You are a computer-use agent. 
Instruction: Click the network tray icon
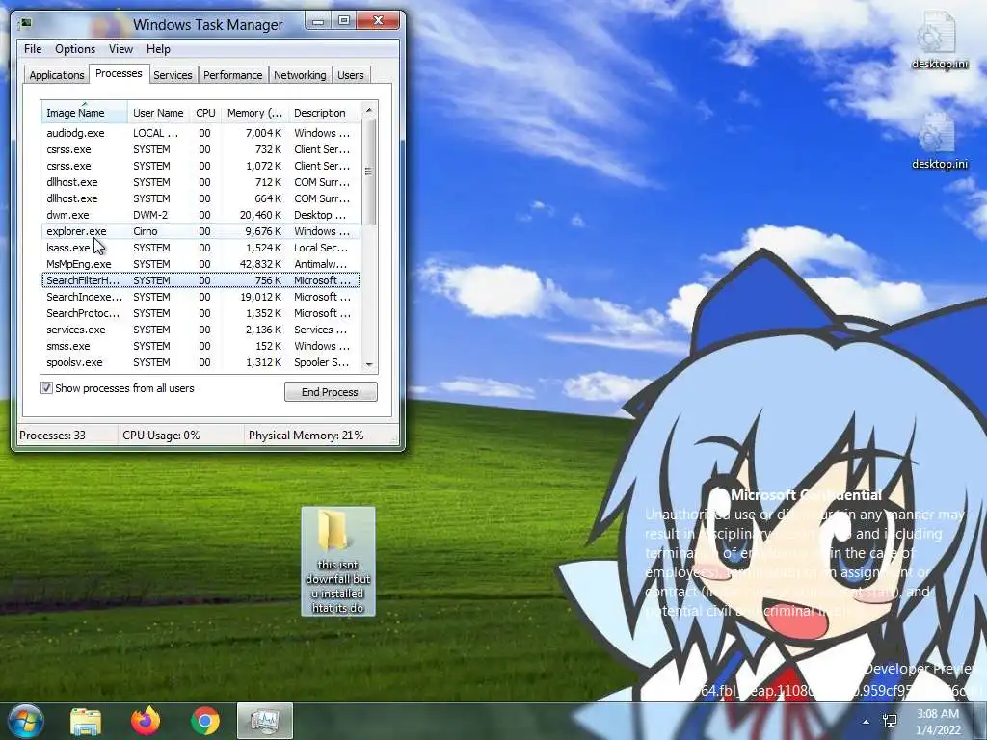890,722
